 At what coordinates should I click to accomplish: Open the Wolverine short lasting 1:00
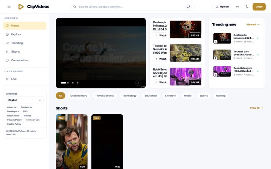(x=72, y=142)
